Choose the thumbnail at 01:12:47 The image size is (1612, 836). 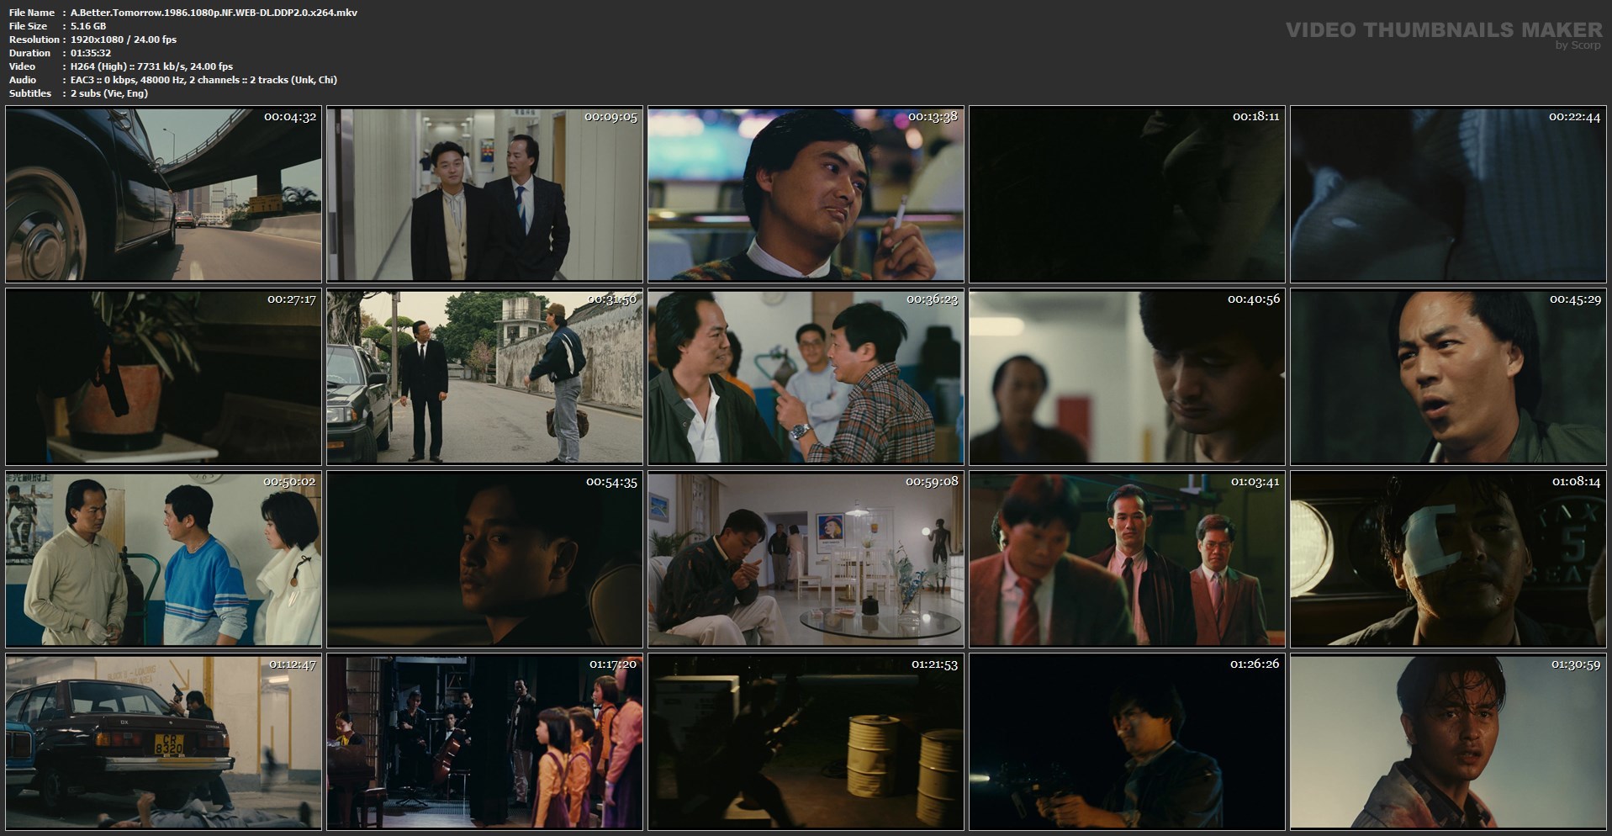coord(163,742)
